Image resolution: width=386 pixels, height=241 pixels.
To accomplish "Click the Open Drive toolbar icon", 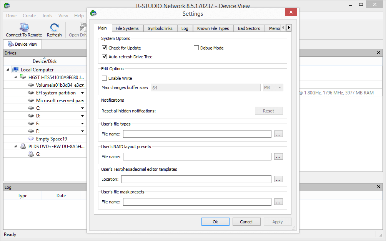I will tap(83, 27).
